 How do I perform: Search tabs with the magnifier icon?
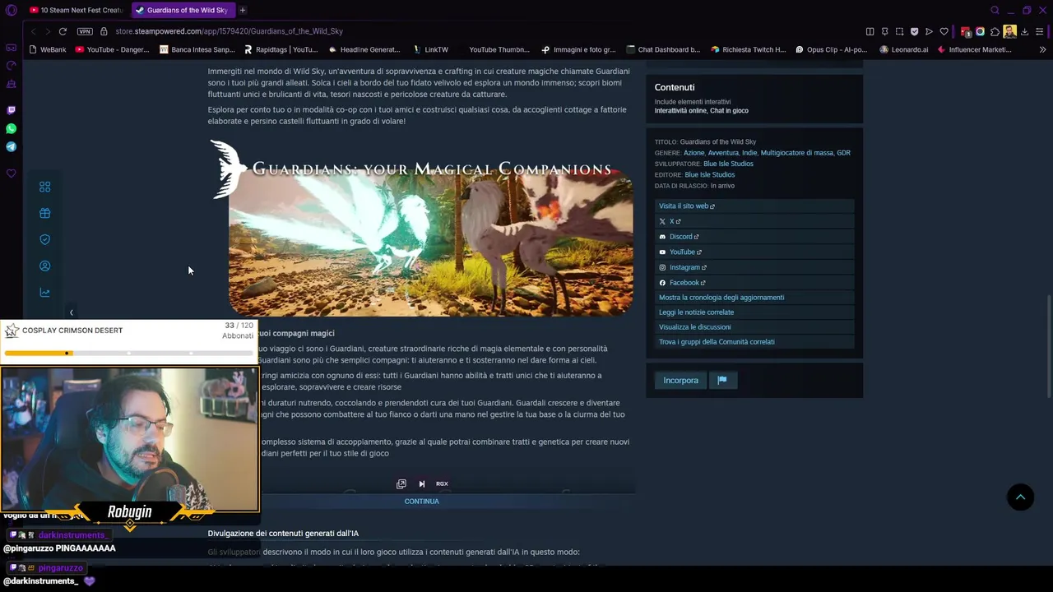995,10
